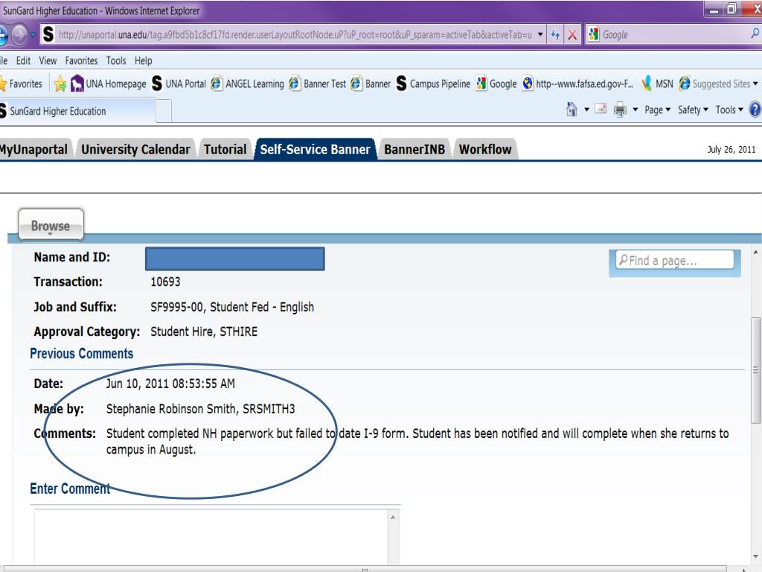The width and height of the screenshot is (762, 572).
Task: Click the Enter Comment text area
Action: [211, 537]
